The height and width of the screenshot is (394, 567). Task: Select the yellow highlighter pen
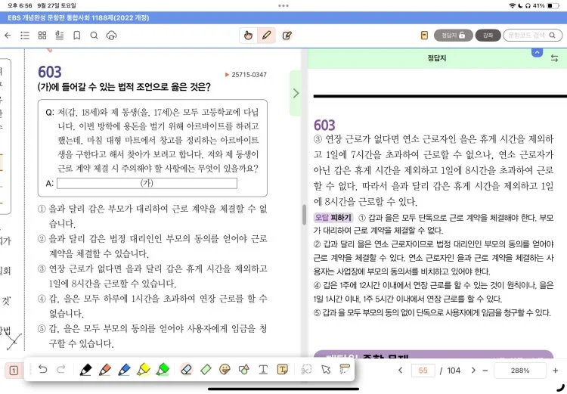144,370
